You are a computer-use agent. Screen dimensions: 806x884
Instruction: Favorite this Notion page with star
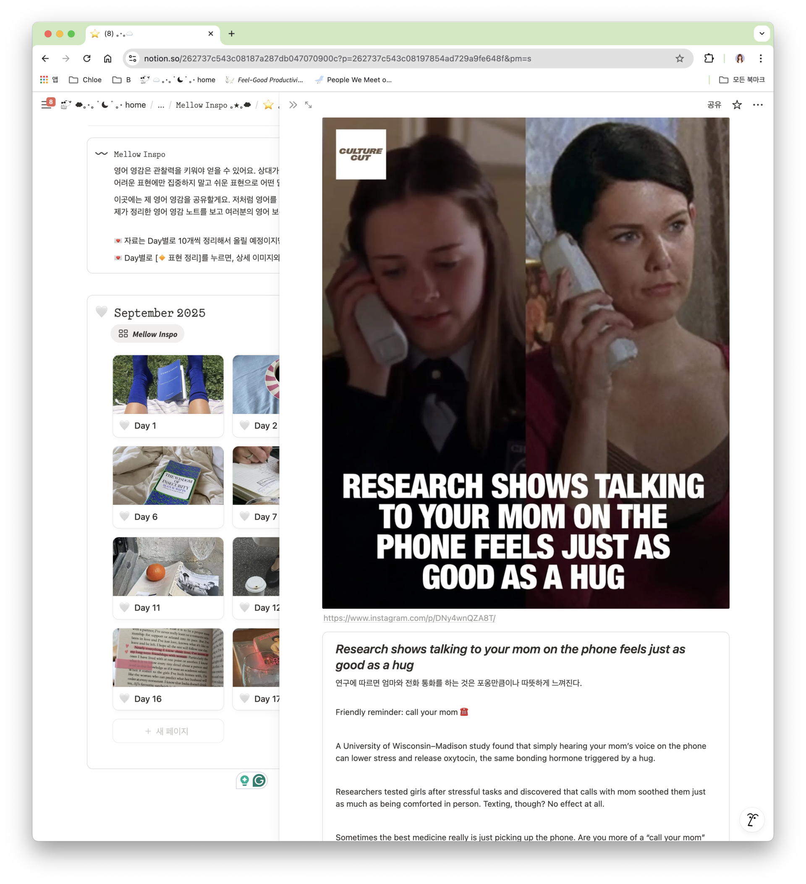point(737,105)
